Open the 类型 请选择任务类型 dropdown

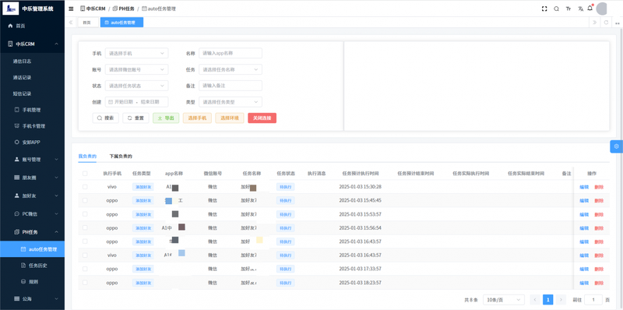click(231, 102)
